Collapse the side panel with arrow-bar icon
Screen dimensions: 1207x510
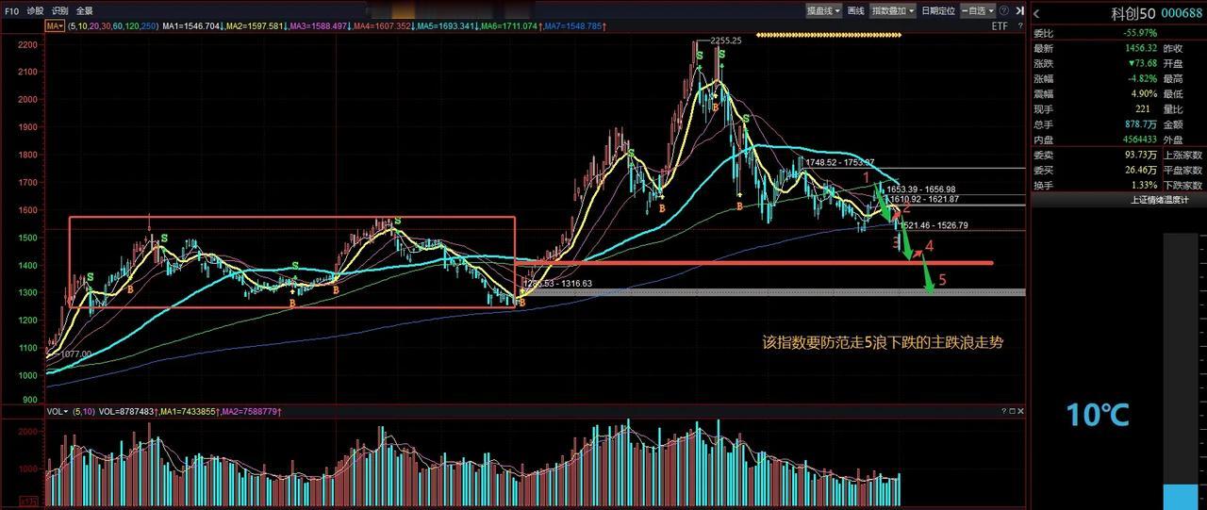click(x=1020, y=10)
